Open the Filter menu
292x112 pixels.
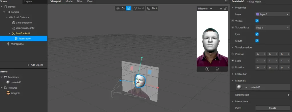[80, 1]
